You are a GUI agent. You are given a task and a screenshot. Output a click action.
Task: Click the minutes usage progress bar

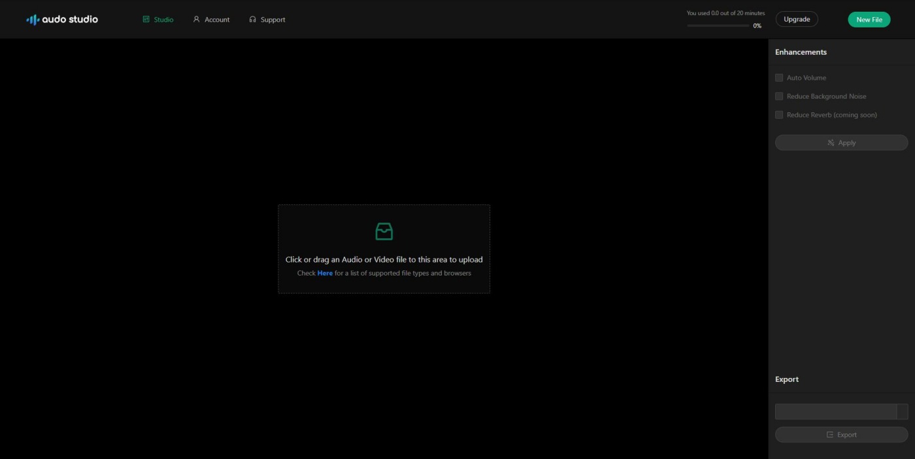point(718,25)
